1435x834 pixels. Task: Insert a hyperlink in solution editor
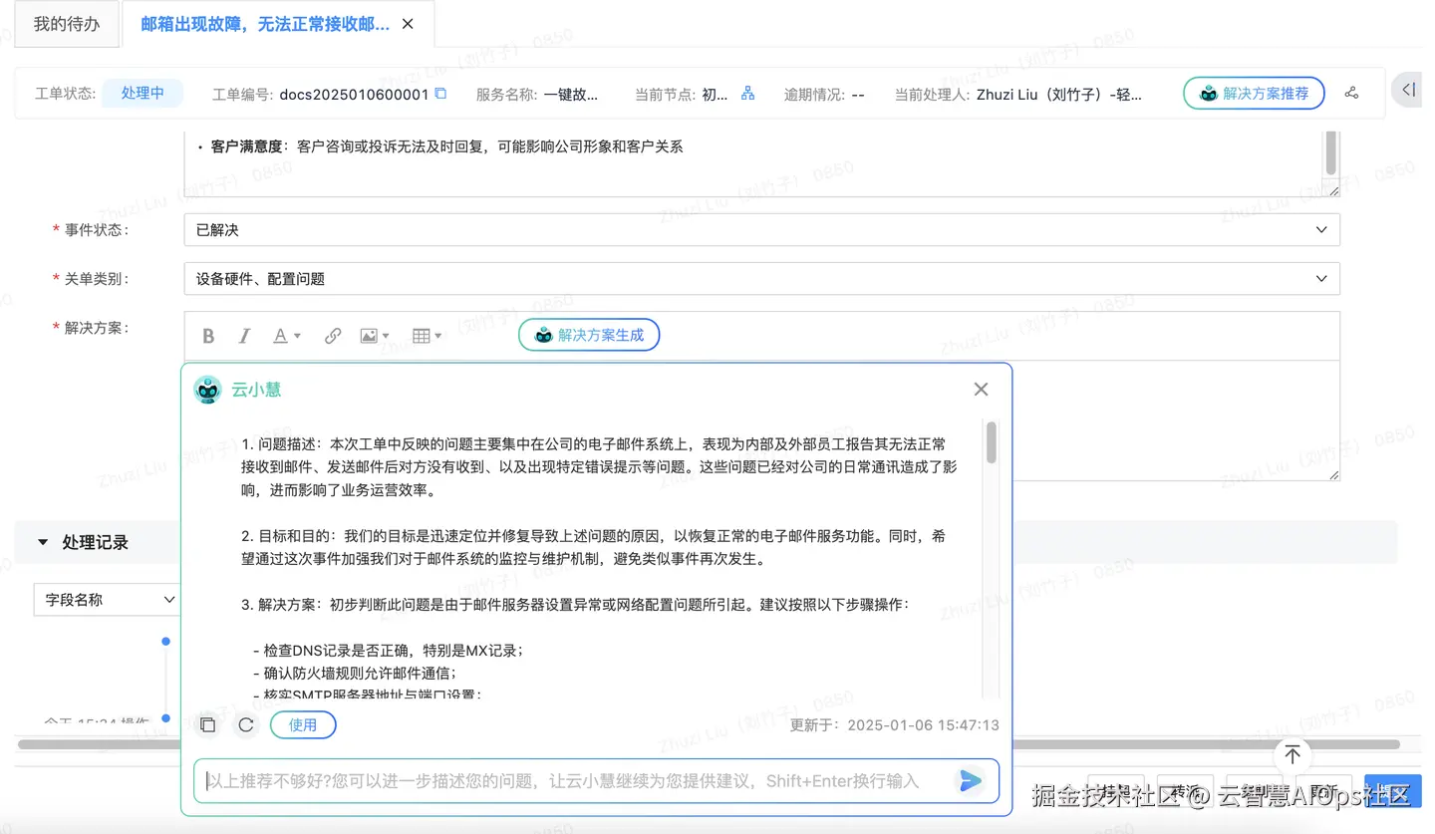pos(333,336)
